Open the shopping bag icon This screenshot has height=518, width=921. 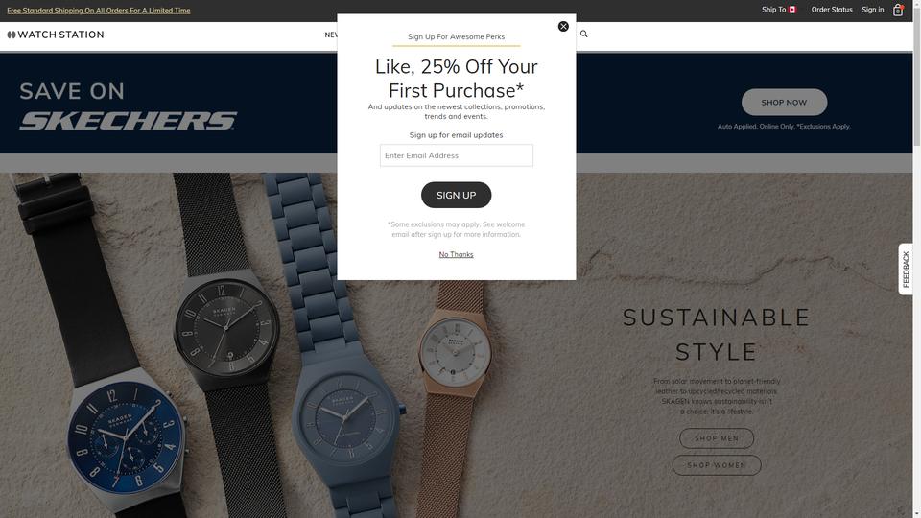click(x=898, y=10)
